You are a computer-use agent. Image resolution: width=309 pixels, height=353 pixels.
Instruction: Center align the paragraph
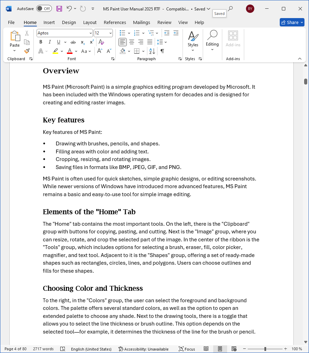point(132,42)
